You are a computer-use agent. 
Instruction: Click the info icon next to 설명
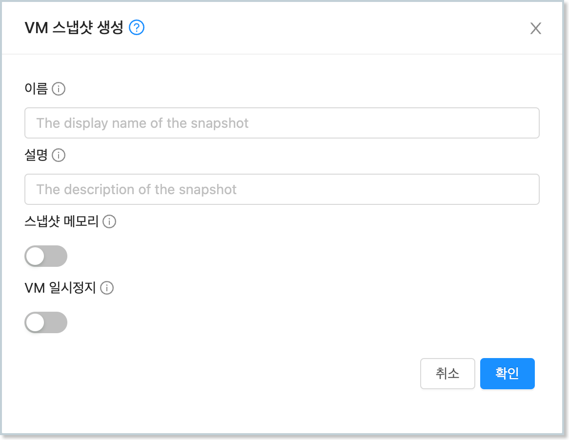pos(59,155)
